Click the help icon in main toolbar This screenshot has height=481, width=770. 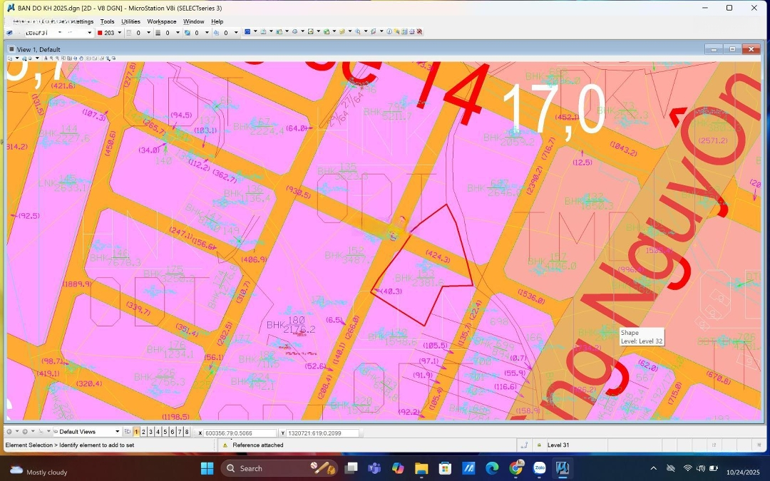[x=389, y=32]
